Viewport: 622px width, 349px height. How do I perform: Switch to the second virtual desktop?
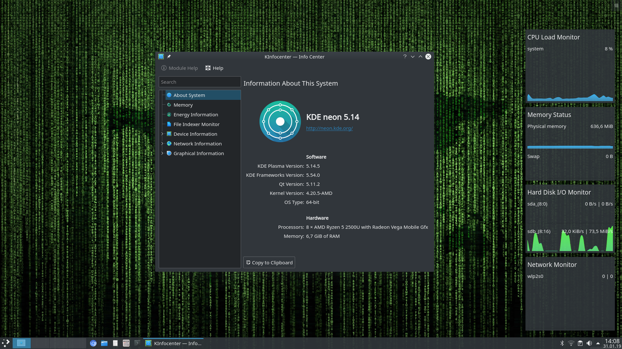pyautogui.click(x=40, y=343)
